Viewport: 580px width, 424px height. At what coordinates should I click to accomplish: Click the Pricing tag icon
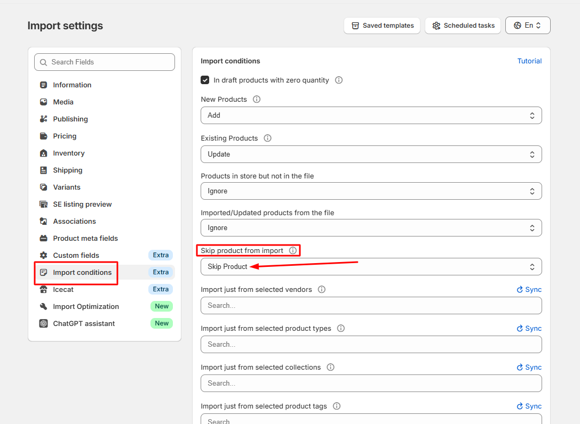43,136
